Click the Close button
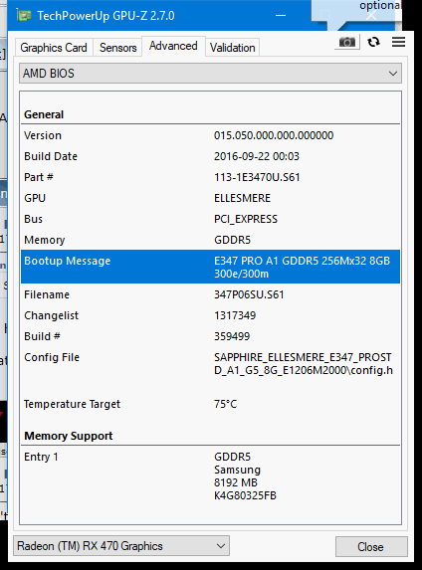 371,546
